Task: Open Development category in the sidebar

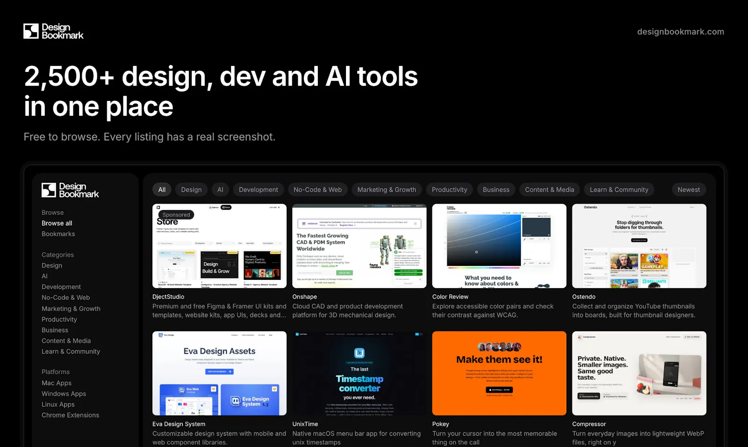Action: (x=61, y=287)
